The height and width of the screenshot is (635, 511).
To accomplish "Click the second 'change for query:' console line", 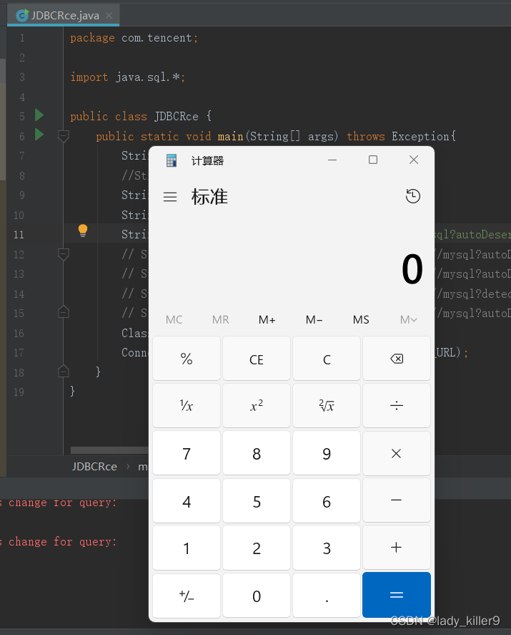I will [x=62, y=542].
